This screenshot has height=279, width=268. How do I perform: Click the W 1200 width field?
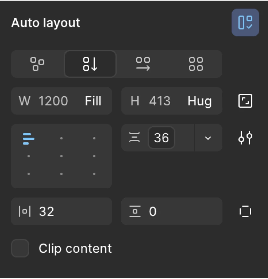[53, 101]
